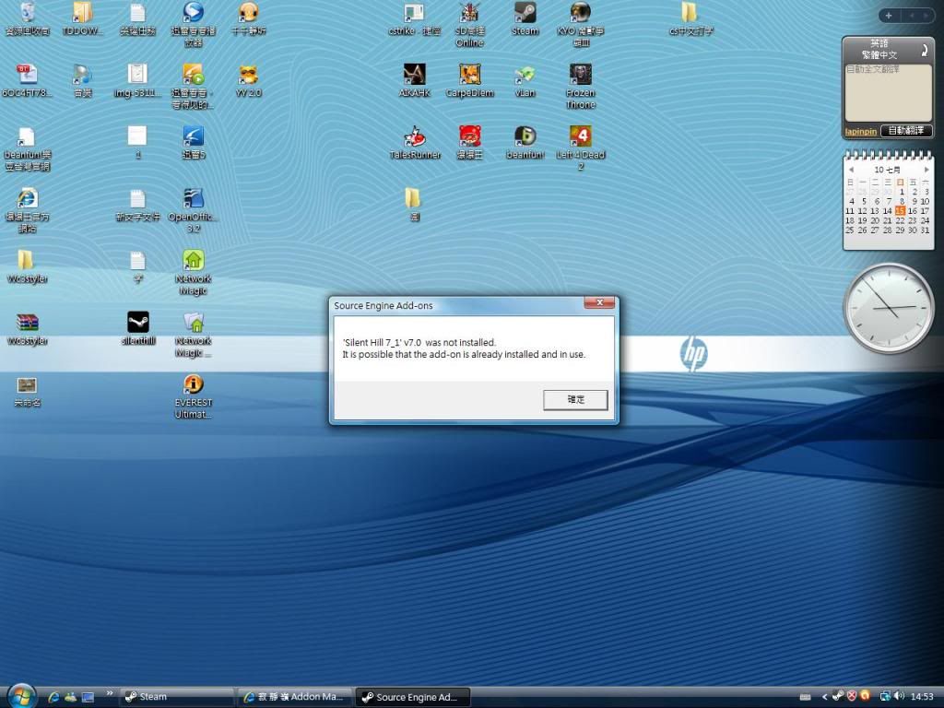Click the translation text input box
The image size is (944, 708).
pyautogui.click(x=887, y=92)
